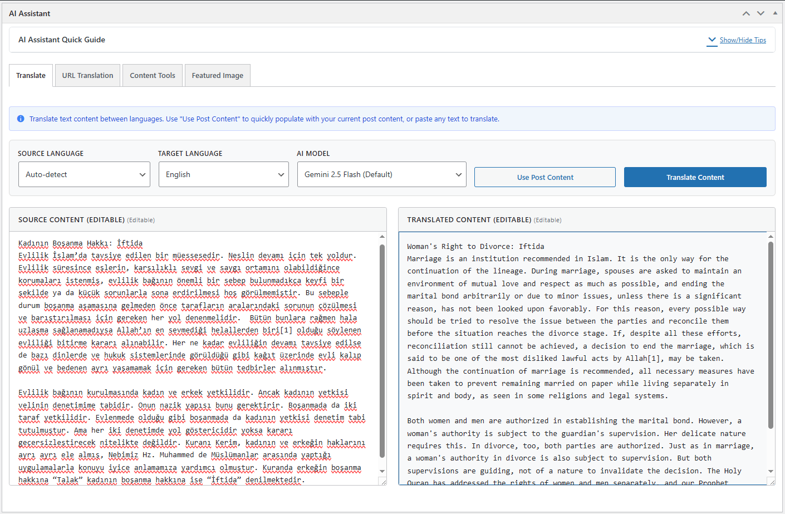Open the Featured Image tab
785x514 pixels.
[218, 75]
